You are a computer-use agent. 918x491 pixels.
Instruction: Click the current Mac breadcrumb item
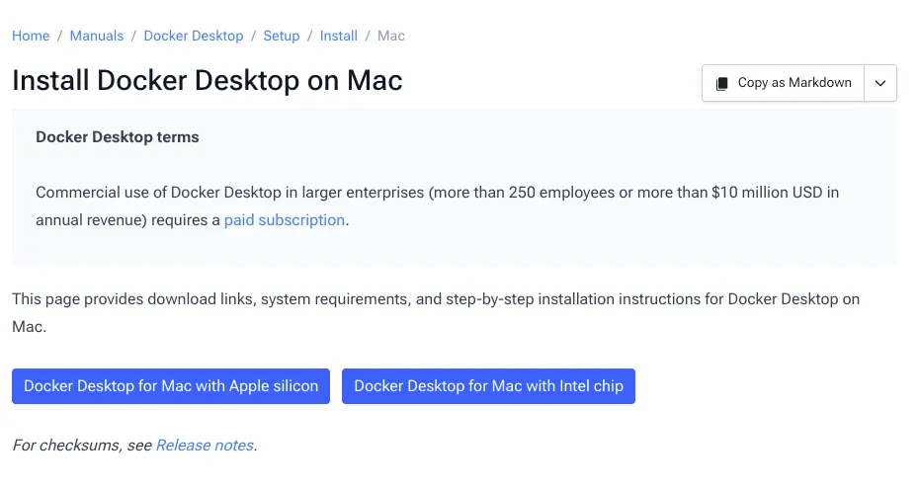tap(391, 36)
